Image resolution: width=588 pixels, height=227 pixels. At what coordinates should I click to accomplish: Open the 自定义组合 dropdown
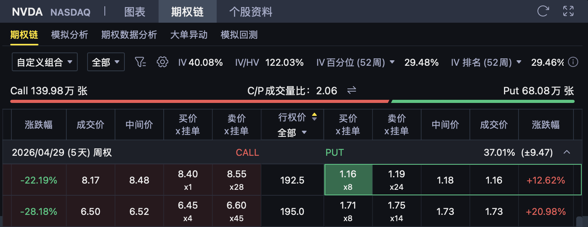pos(44,62)
